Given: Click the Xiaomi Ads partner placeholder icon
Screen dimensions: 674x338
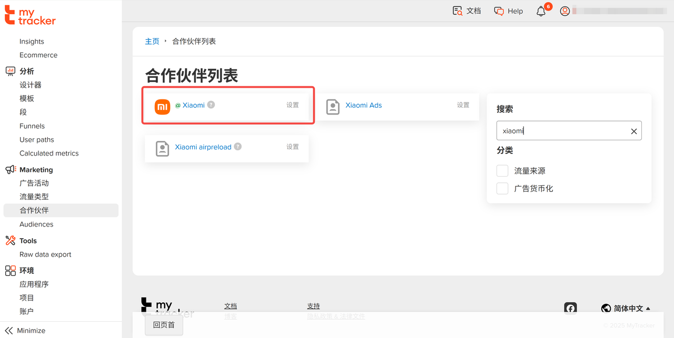Looking at the screenshot, I should point(333,106).
